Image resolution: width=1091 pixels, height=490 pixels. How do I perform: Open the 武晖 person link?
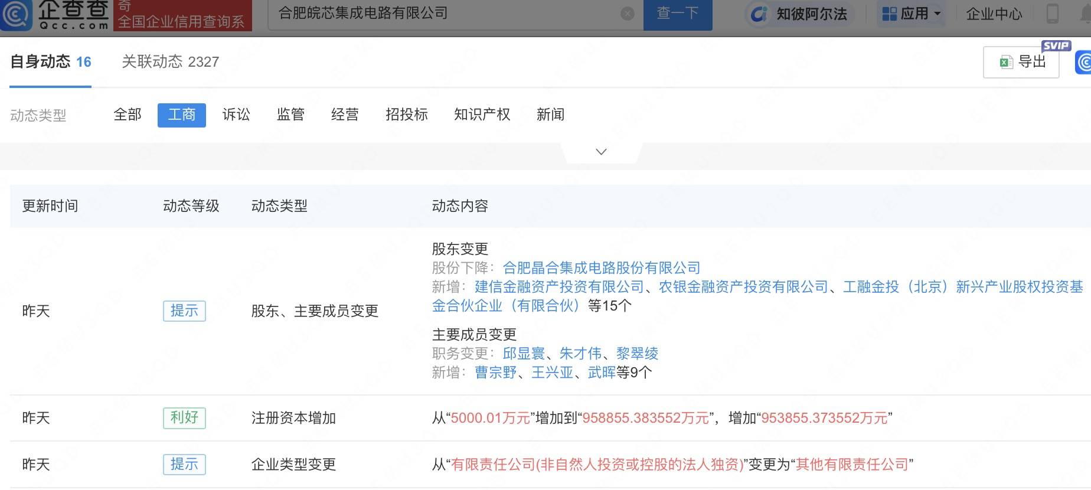602,373
